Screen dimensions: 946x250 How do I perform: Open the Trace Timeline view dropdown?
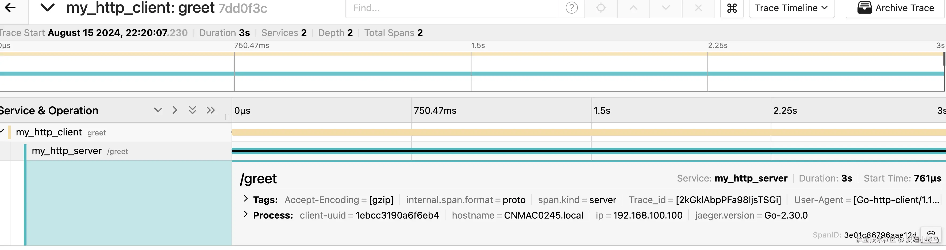pos(791,8)
